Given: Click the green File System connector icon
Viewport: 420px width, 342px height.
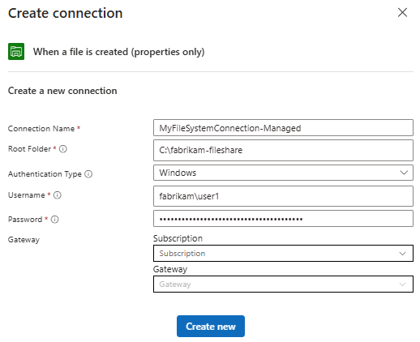Looking at the screenshot, I should [x=16, y=51].
